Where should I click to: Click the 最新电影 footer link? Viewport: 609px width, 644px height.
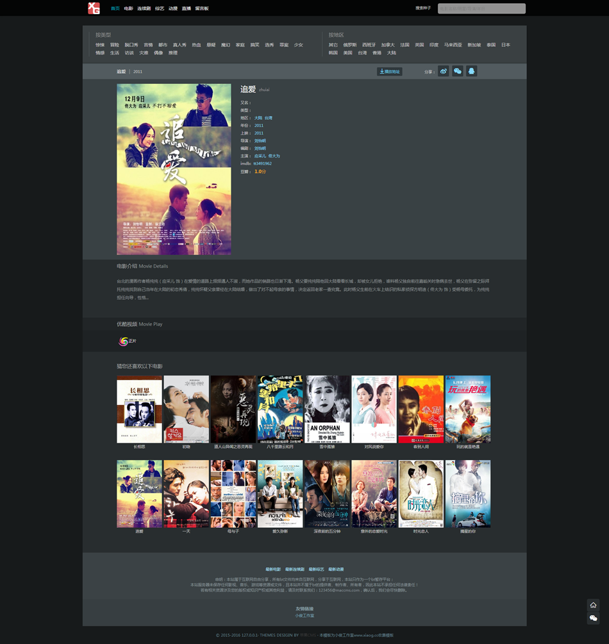tap(273, 569)
